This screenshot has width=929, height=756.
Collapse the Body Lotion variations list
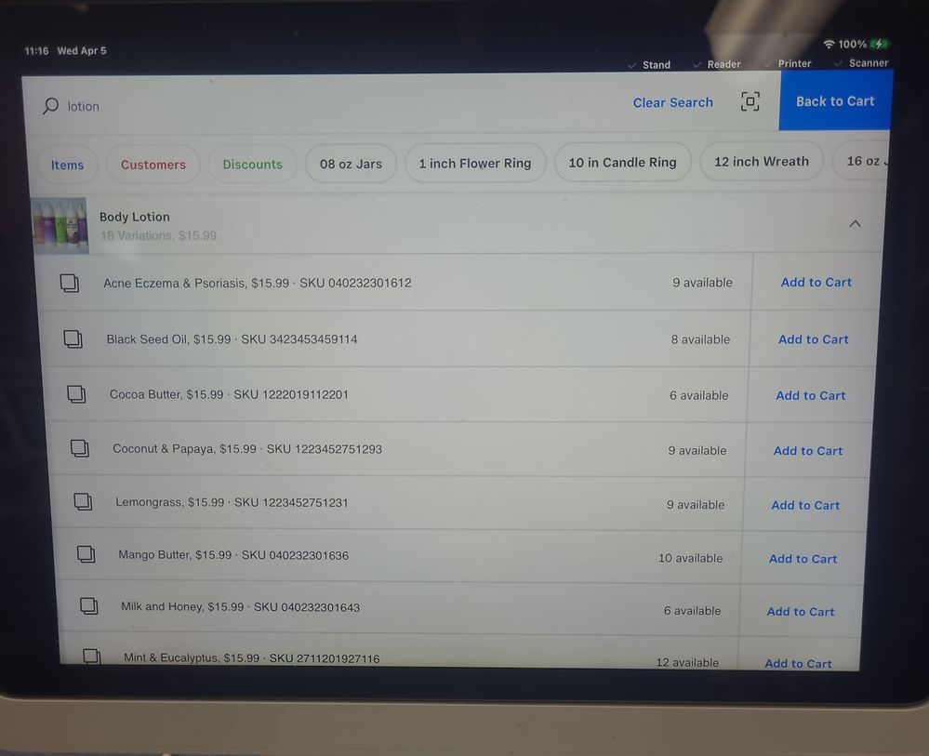point(855,223)
